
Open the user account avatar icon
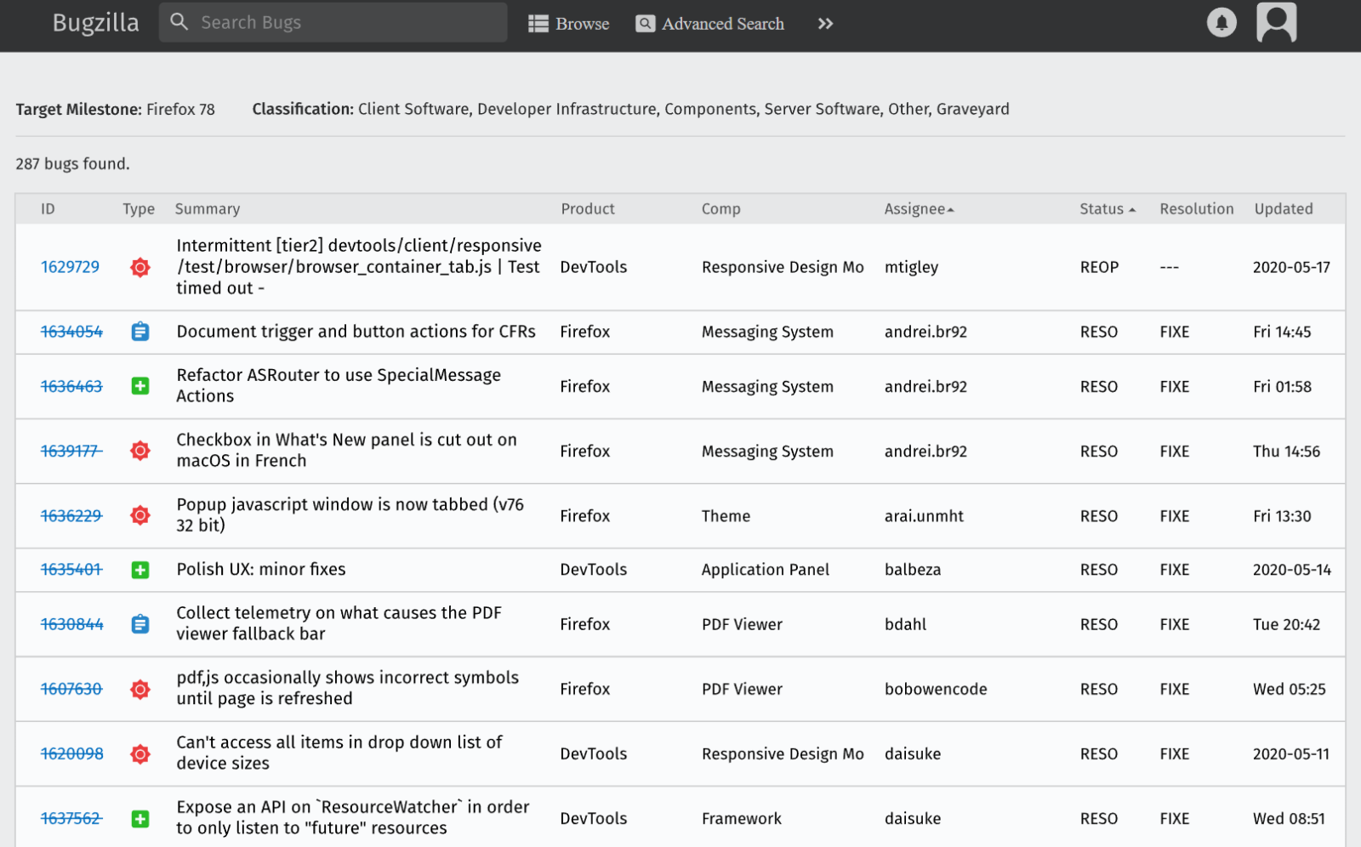click(x=1276, y=22)
